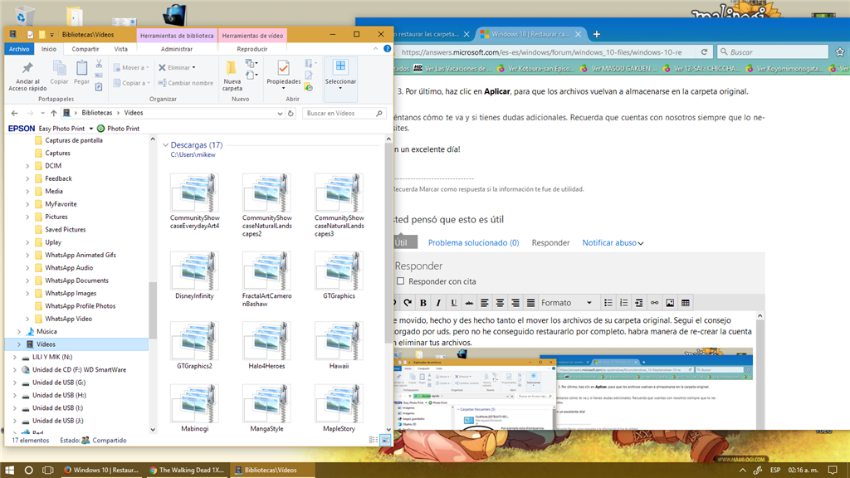Screen dimensions: 850x478
Task: Pin folder with Anclar al Acceso rápido
Action: click(27, 76)
